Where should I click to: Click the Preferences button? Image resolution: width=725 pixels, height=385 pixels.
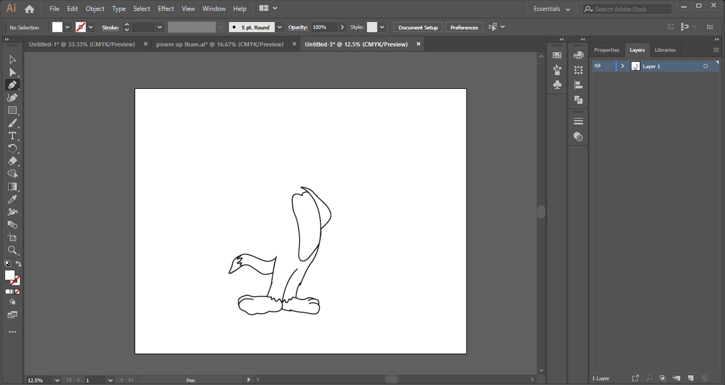[464, 27]
